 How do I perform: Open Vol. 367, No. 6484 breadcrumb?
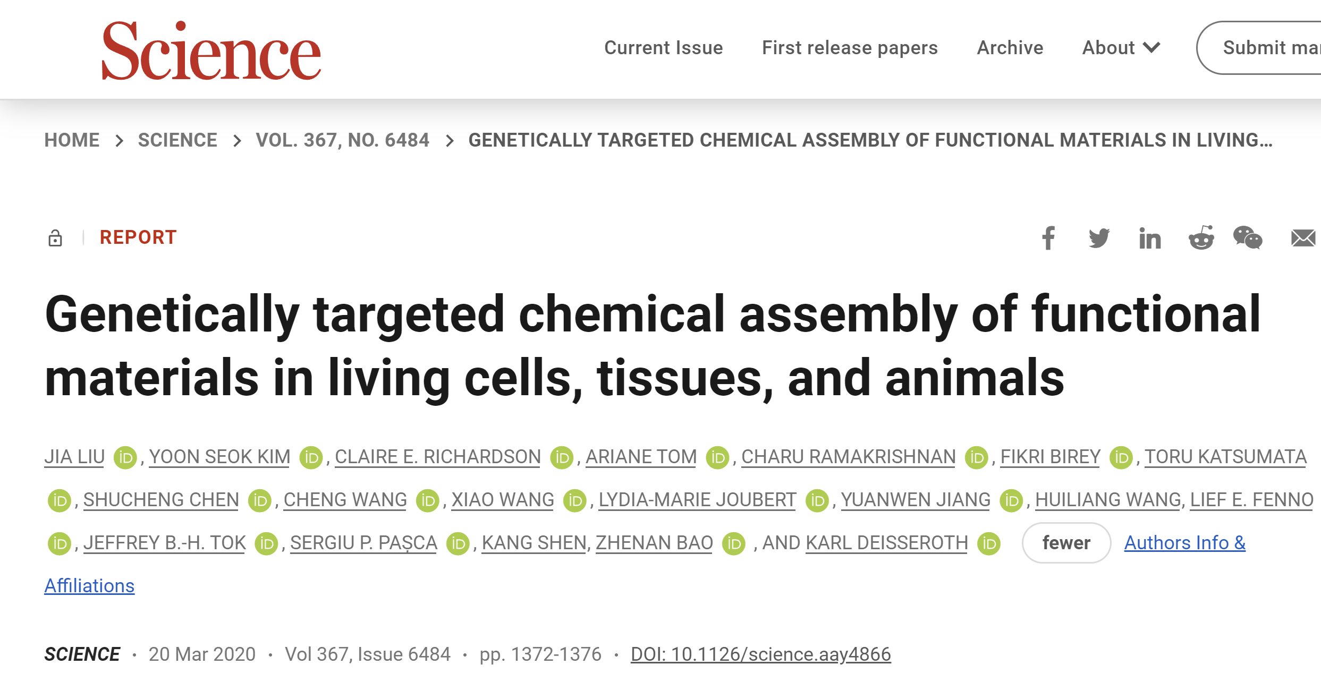342,140
